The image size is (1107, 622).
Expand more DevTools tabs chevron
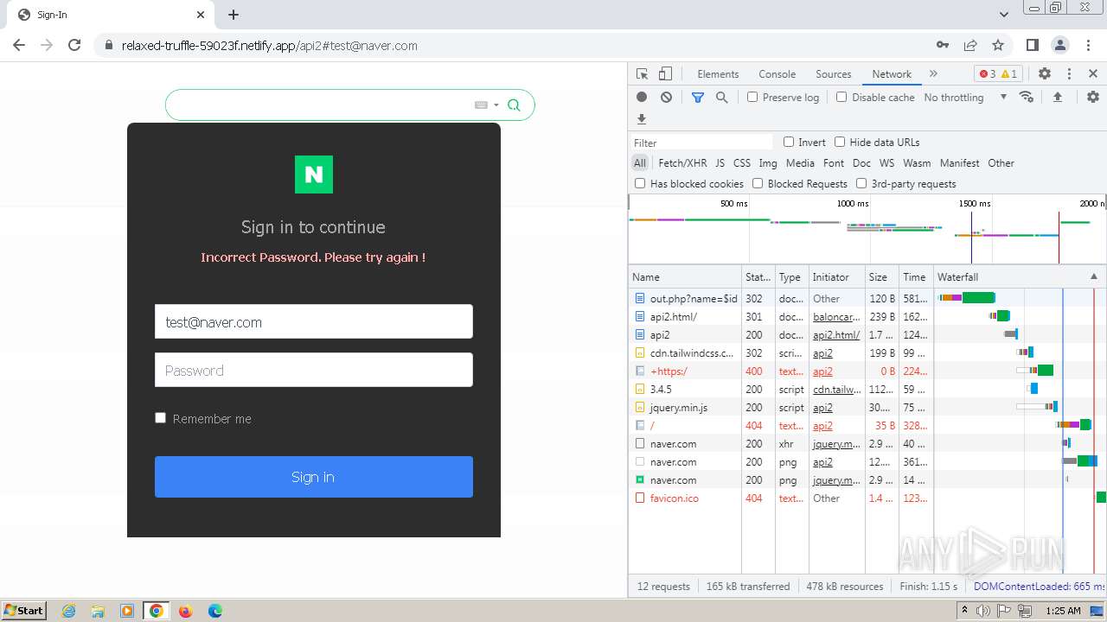pos(933,74)
